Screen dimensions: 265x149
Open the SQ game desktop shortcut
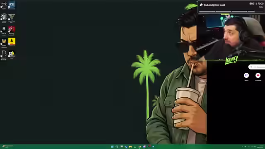pyautogui.click(x=12, y=55)
